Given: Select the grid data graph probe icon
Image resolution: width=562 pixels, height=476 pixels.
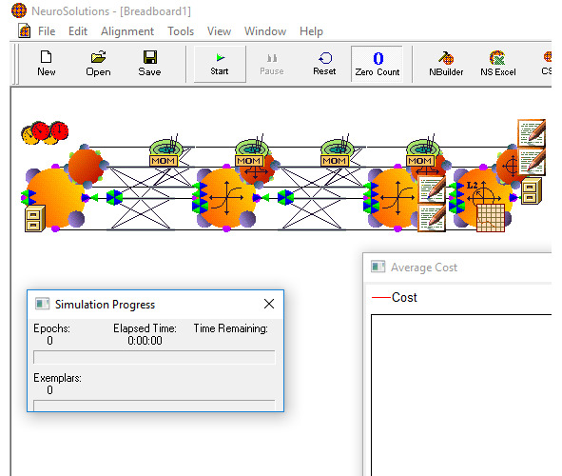Looking at the screenshot, I should point(491,218).
